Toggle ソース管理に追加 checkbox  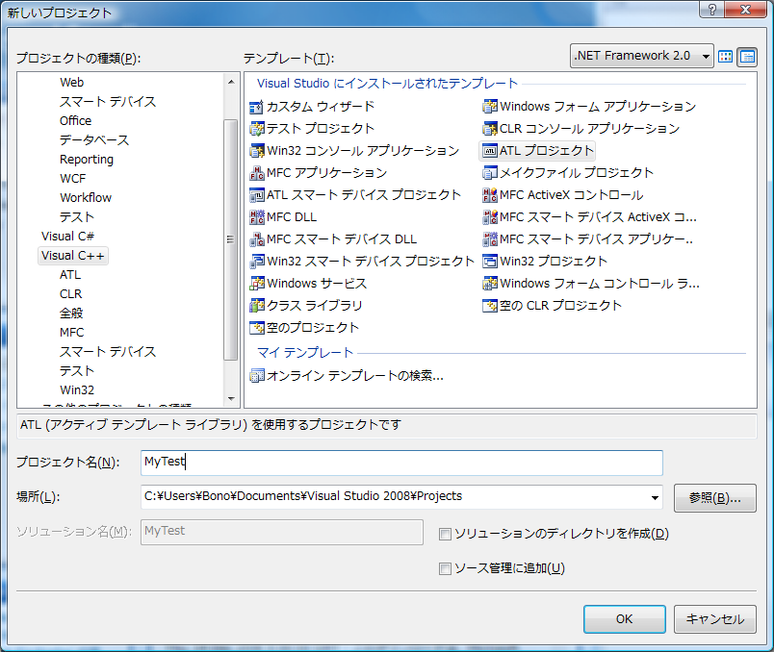tap(445, 568)
